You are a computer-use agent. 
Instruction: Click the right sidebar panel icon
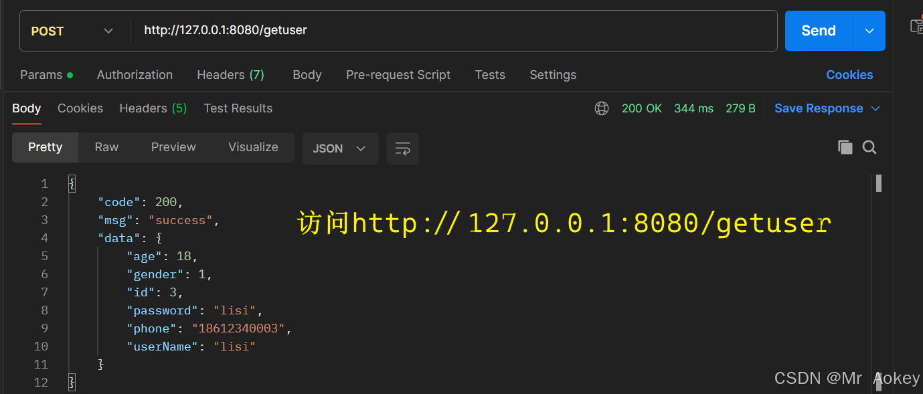916,25
